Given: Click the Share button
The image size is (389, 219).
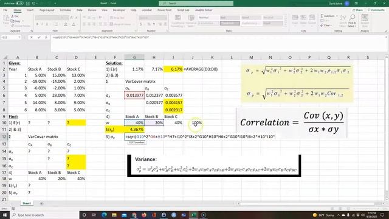Looking at the screenshot, I should (x=357, y=10).
